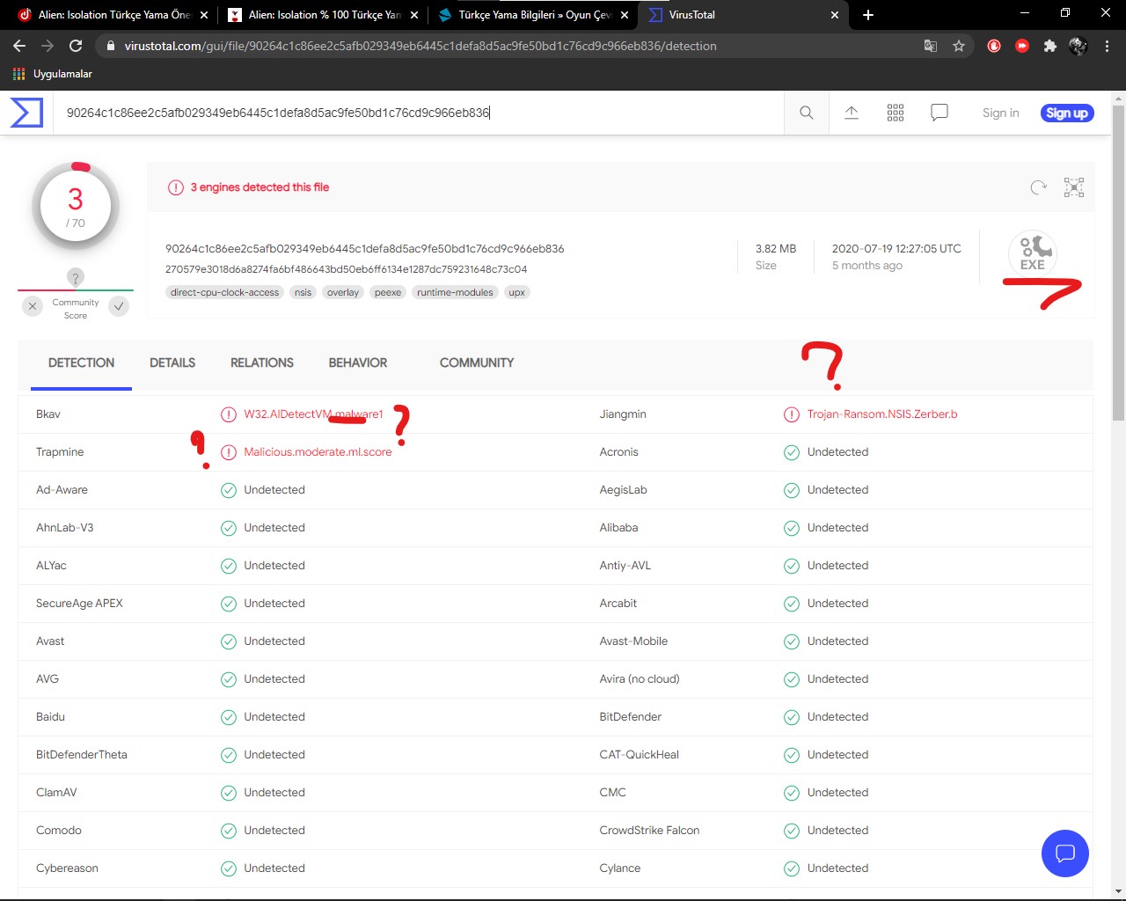This screenshot has height=901, width=1126.
Task: Go back with browser back arrow
Action: click(x=19, y=46)
